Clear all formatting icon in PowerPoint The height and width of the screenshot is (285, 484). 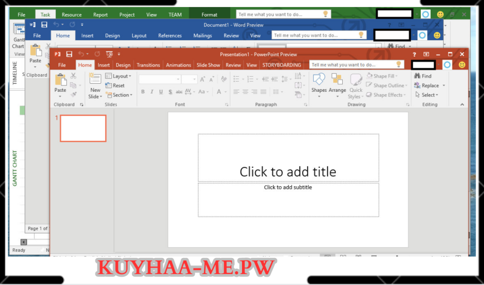[224, 79]
